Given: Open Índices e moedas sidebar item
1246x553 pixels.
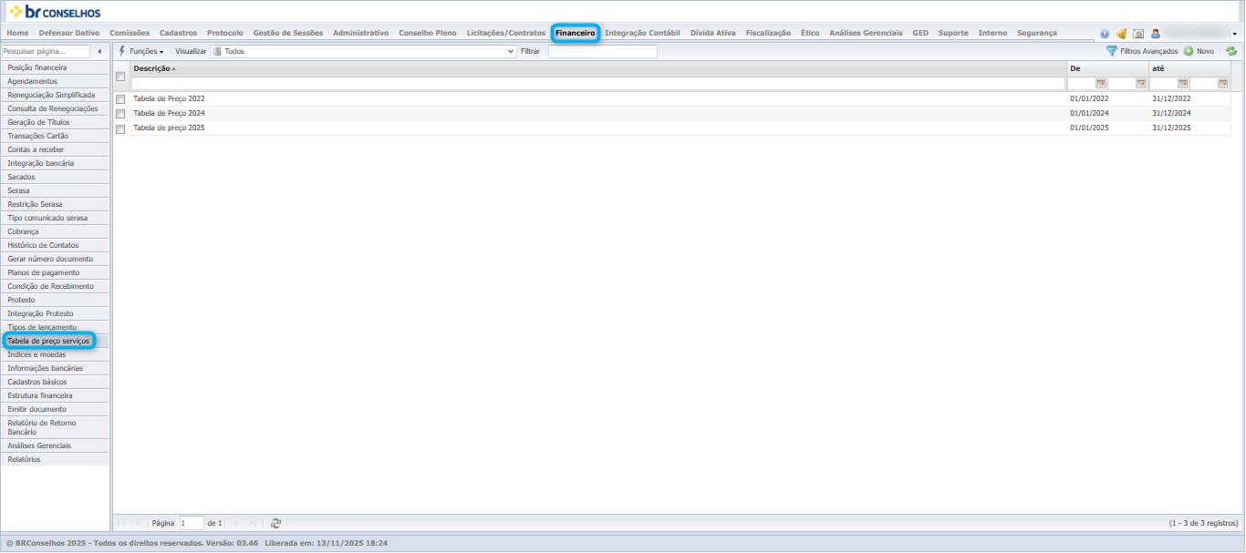Looking at the screenshot, I should click(x=56, y=354).
